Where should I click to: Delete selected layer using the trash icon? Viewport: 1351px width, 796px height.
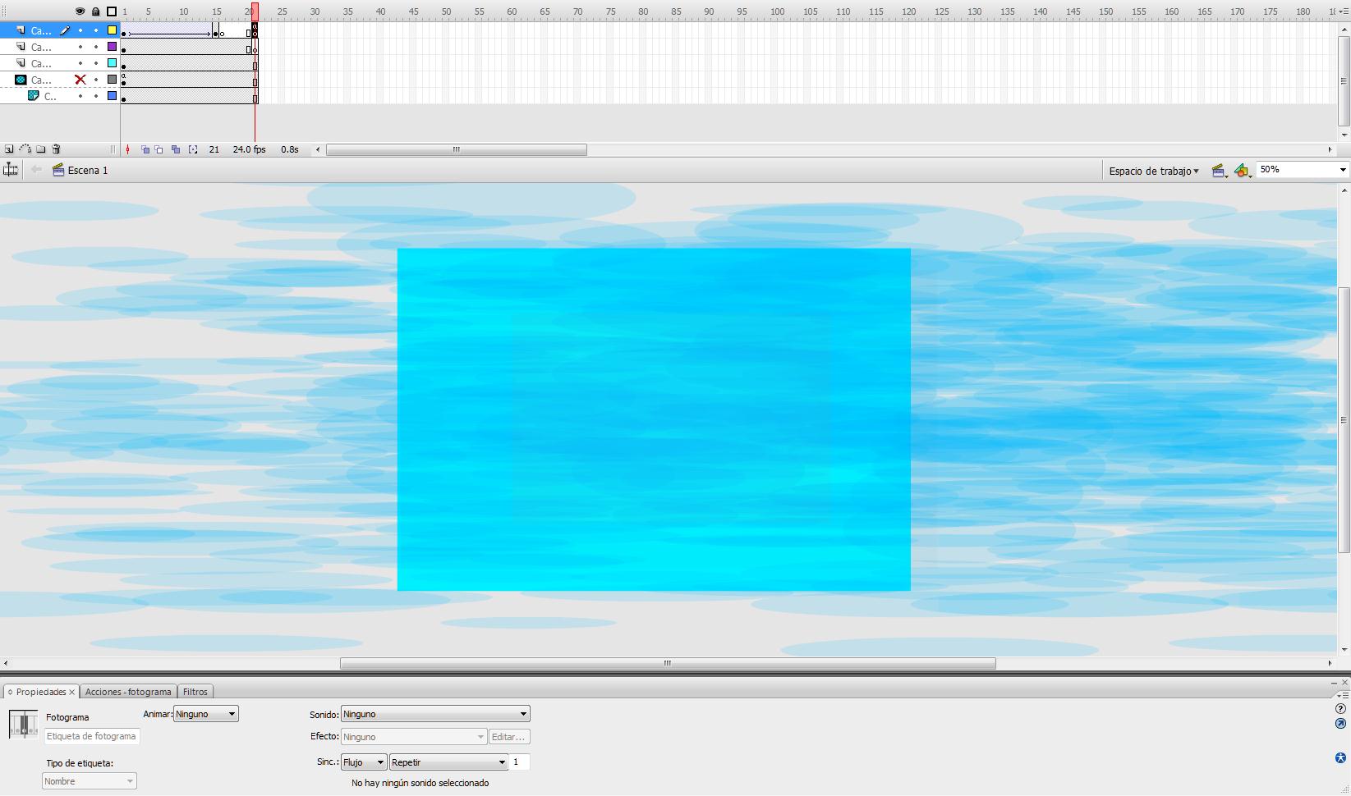tap(55, 149)
